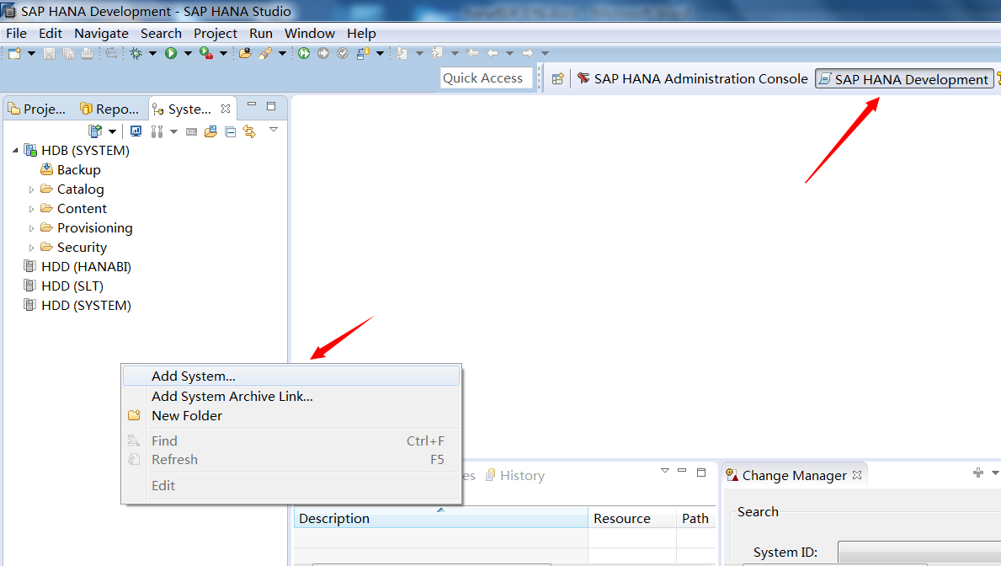1001x566 pixels.
Task: Select the Administration icon in Systems view
Action: click(x=158, y=131)
